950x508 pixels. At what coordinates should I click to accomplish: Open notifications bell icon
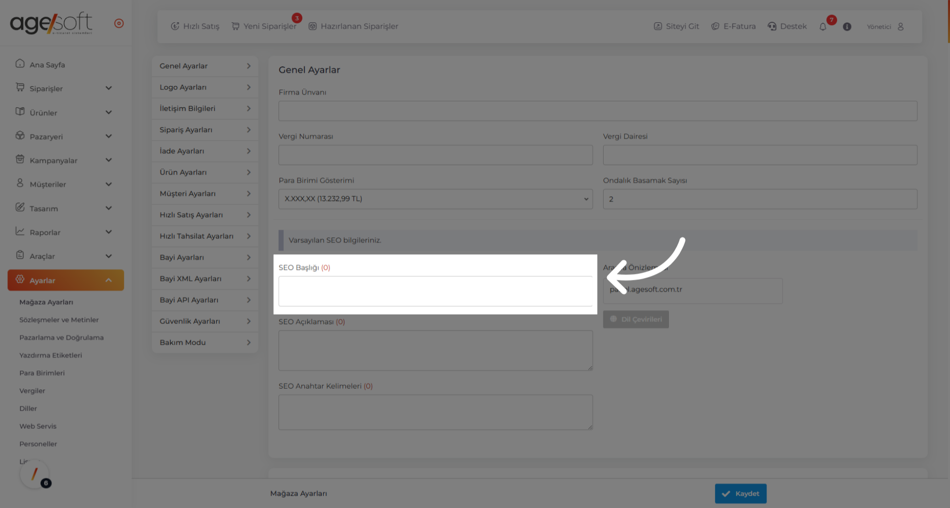coord(823,27)
